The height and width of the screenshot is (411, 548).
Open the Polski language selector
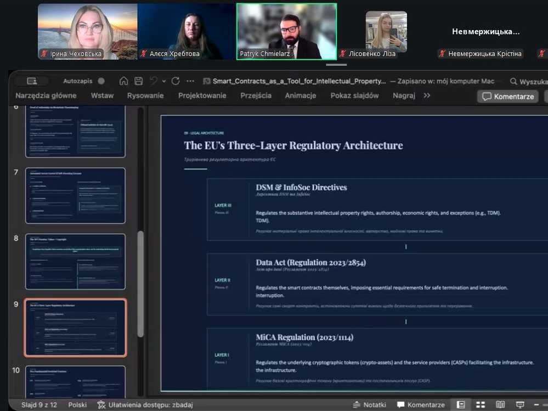tap(77, 405)
